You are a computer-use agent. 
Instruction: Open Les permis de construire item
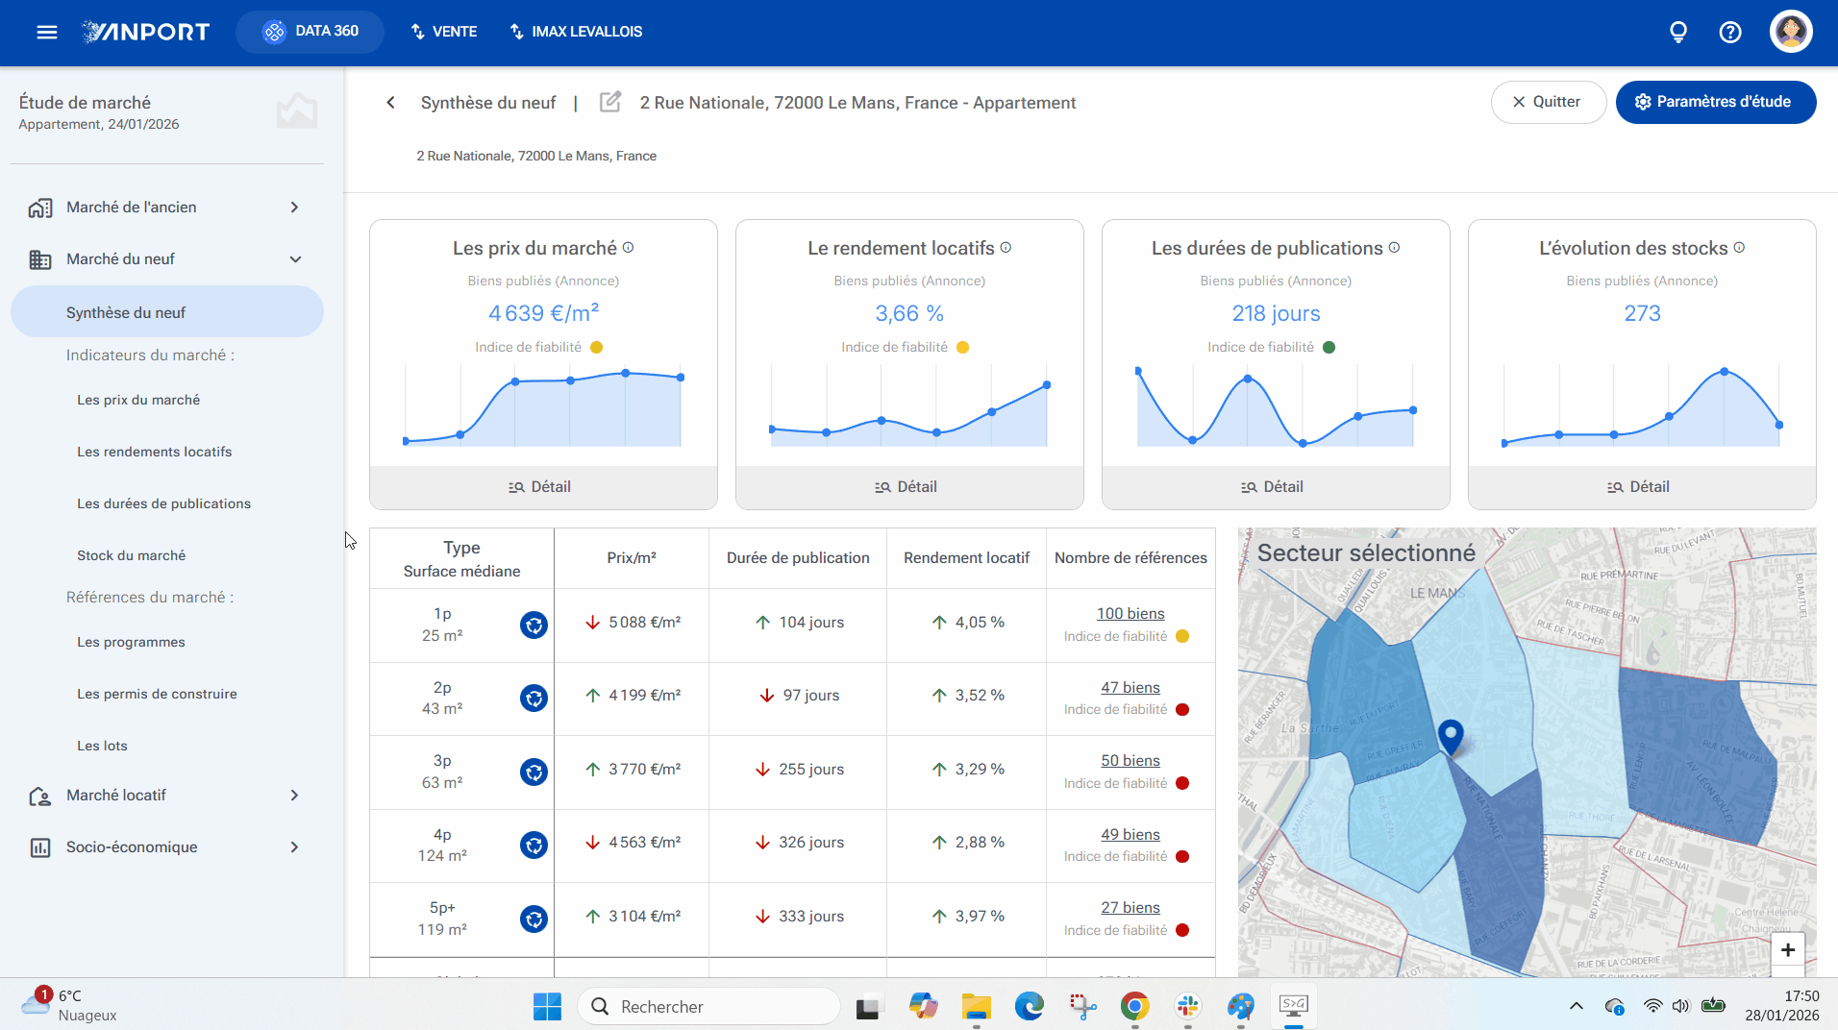(x=157, y=694)
